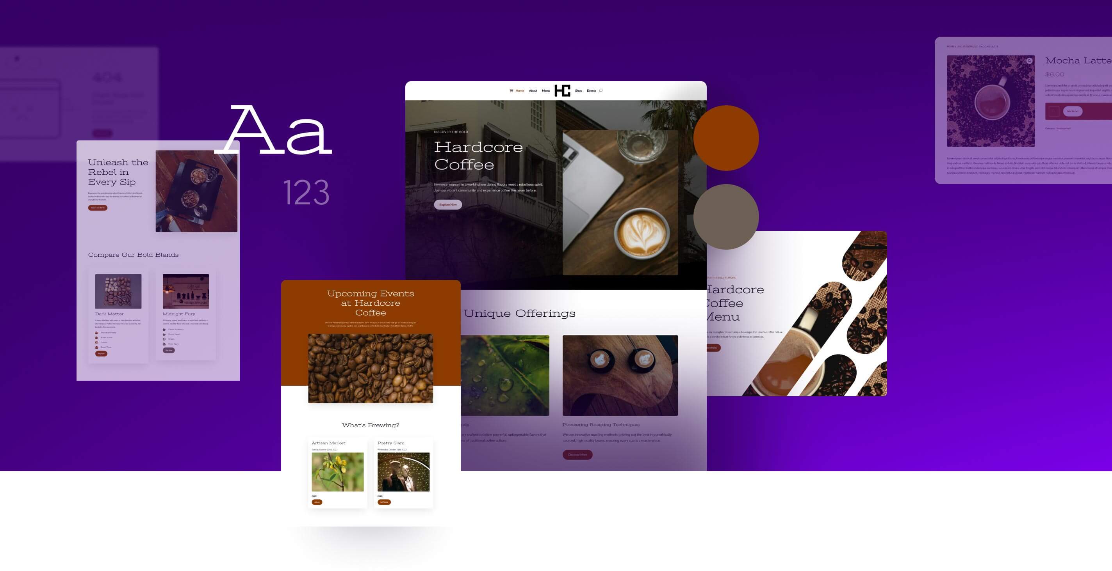Expand the 'What's Brewing?' events section

pos(370,425)
